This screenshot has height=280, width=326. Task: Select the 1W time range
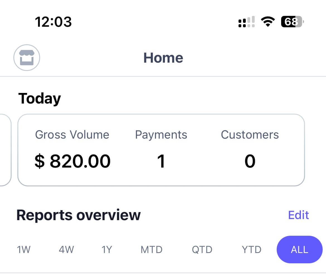(x=24, y=250)
